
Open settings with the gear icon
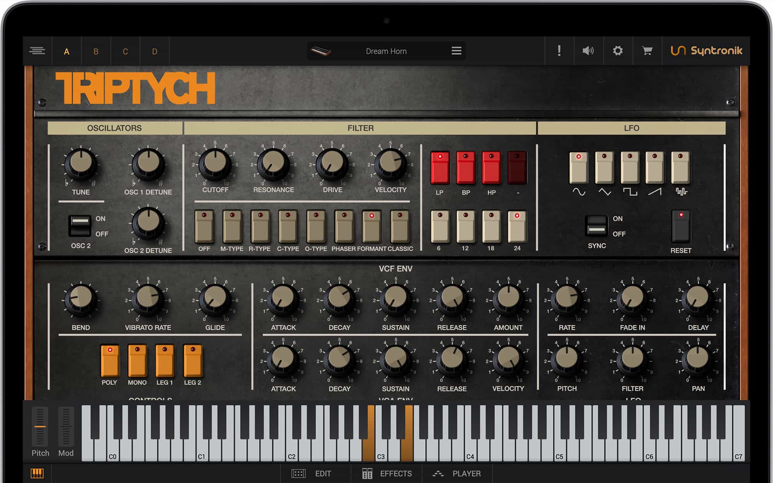point(618,51)
